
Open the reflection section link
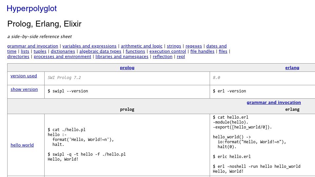pos(162,57)
